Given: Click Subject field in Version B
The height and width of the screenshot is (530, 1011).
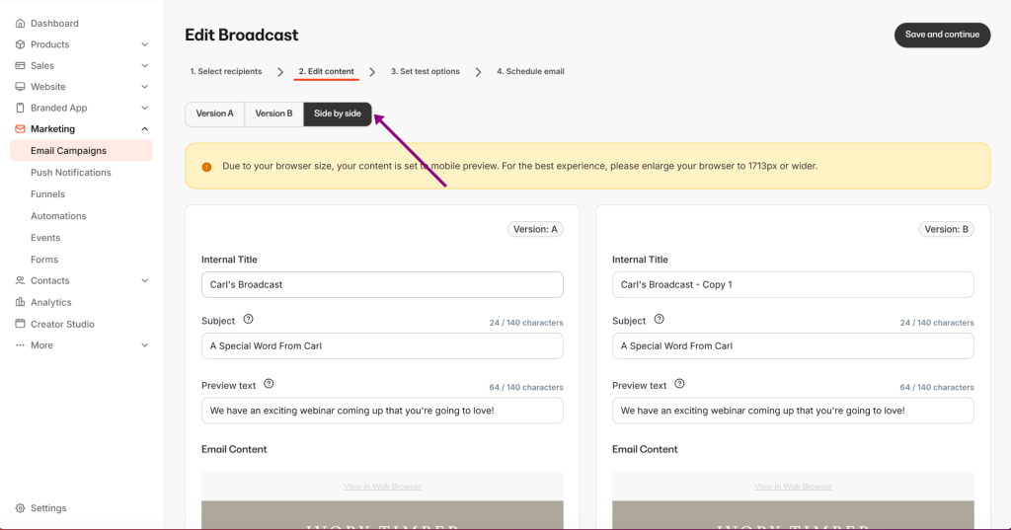Looking at the screenshot, I should pos(793,346).
